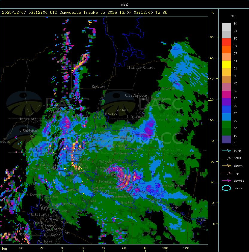Click the 'dBZ' title at top center
The height and width of the screenshot is (252, 249).
[x=124, y=4]
